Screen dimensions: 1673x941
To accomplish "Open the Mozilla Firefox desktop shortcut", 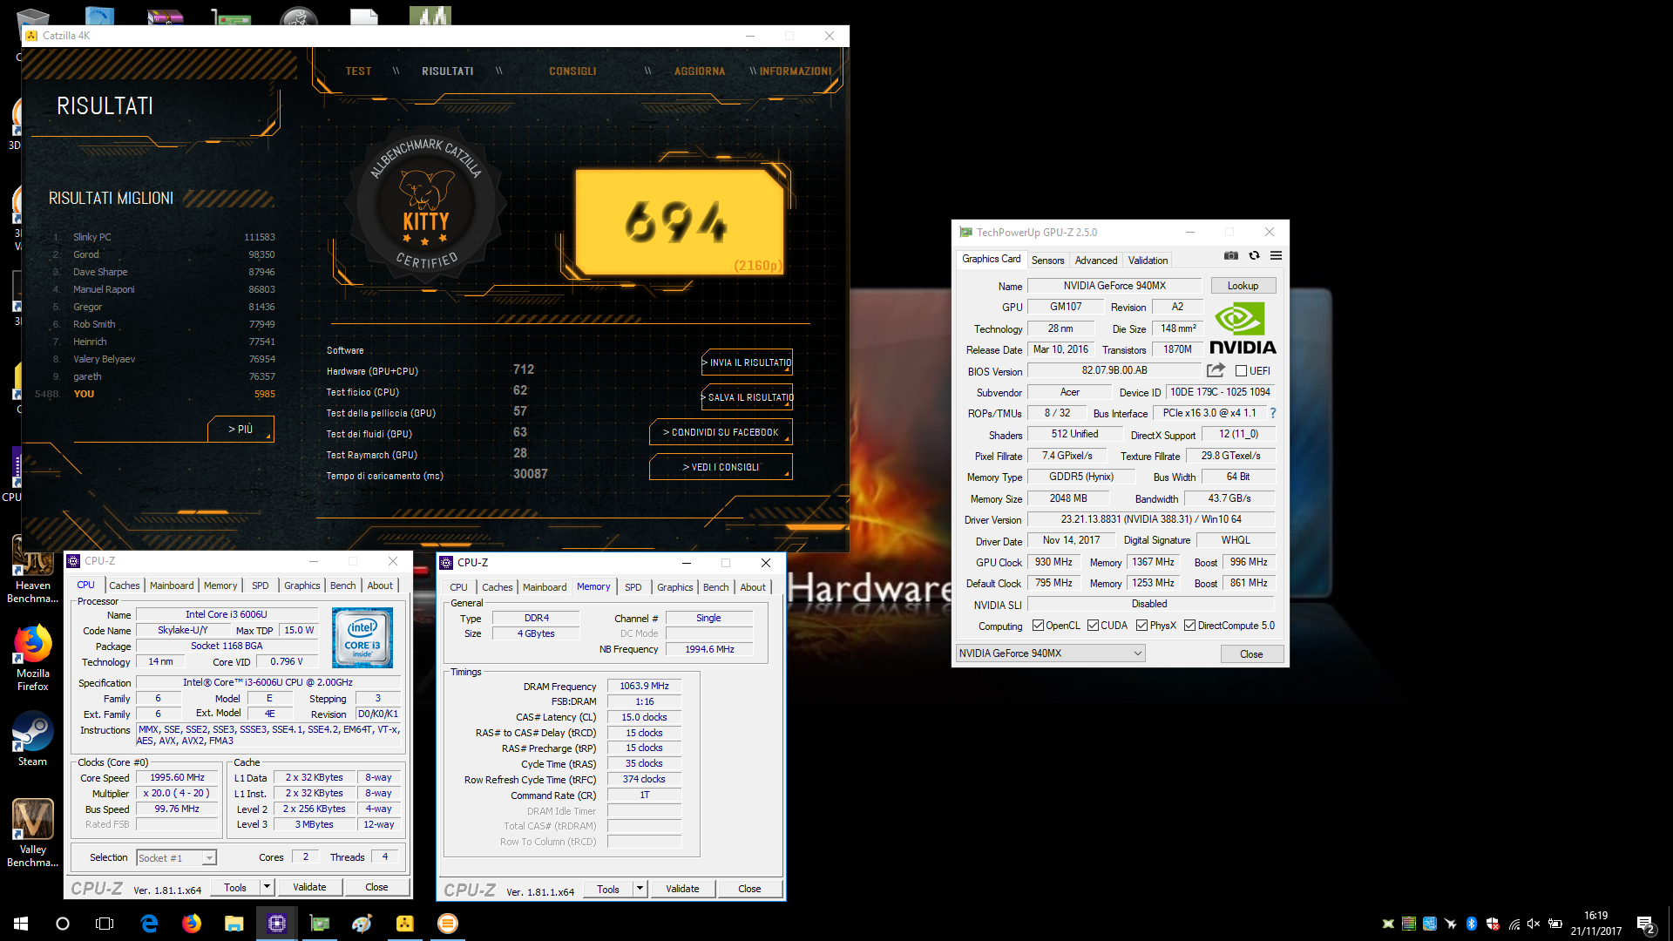I will (x=32, y=658).
